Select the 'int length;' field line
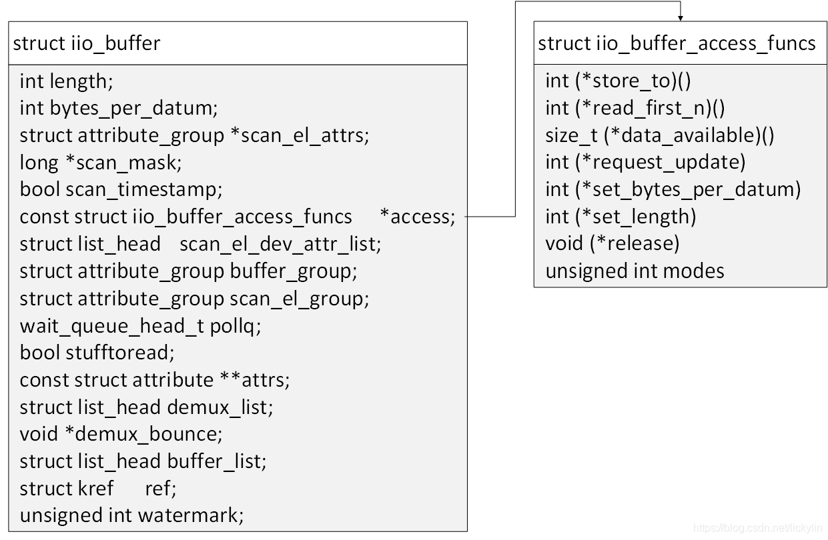828x540 pixels. point(67,81)
